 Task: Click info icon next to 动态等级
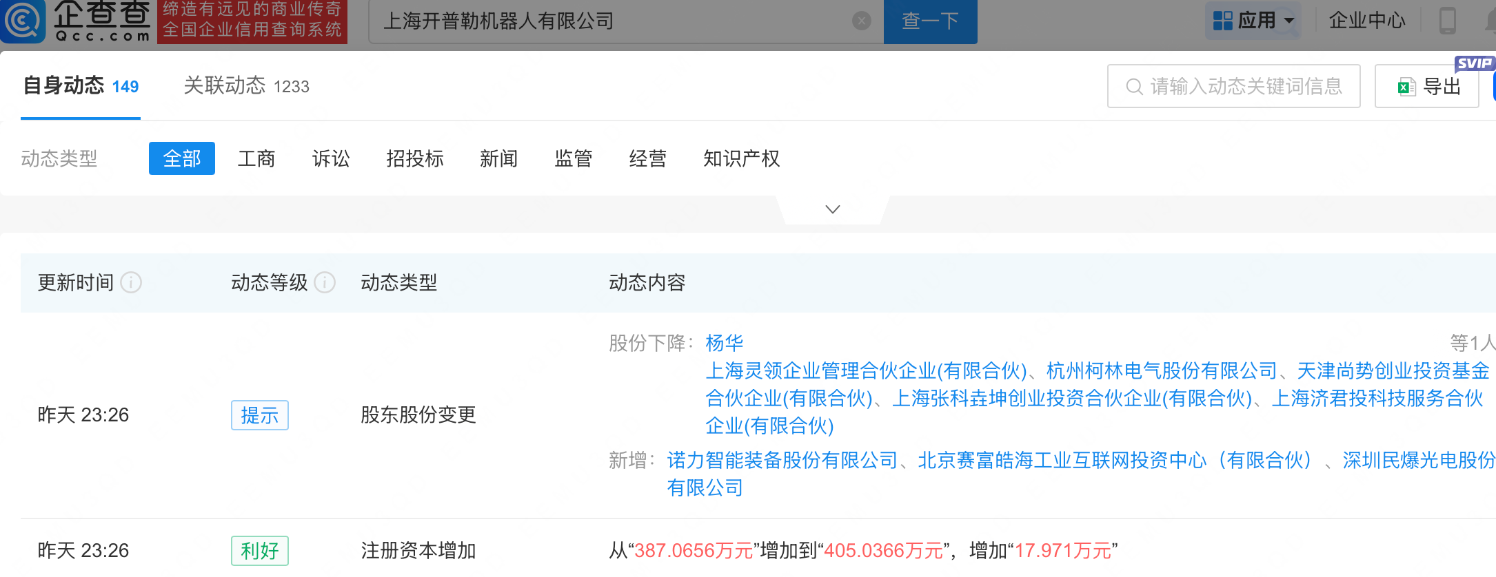[x=325, y=282]
